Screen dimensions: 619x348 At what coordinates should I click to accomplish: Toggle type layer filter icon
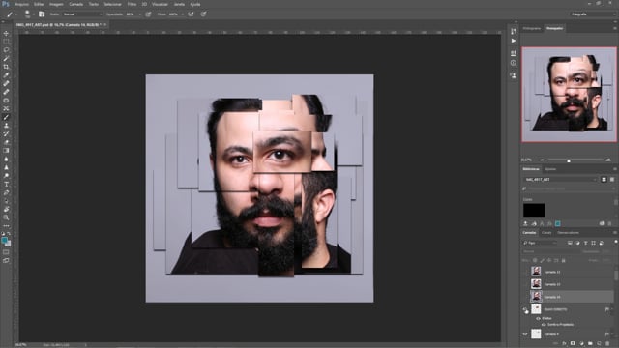[x=585, y=243]
